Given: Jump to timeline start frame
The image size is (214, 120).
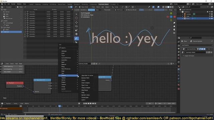Looking at the screenshot, I should [84, 104].
